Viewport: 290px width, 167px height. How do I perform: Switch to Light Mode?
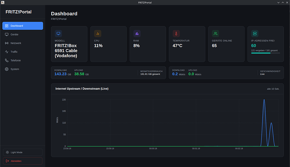click(23, 152)
